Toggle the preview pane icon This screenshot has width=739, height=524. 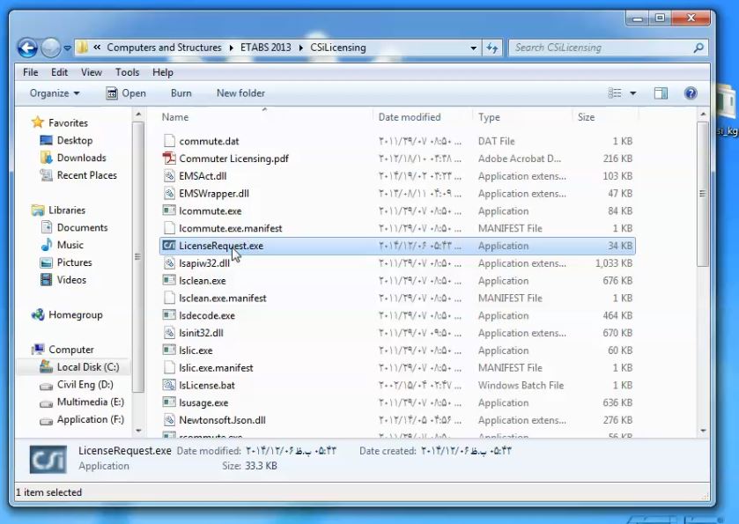click(661, 93)
